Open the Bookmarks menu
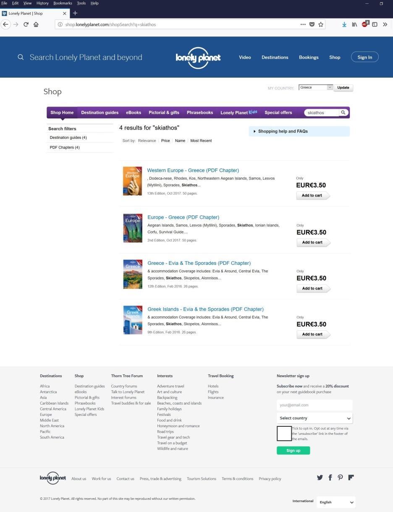 point(63,3)
